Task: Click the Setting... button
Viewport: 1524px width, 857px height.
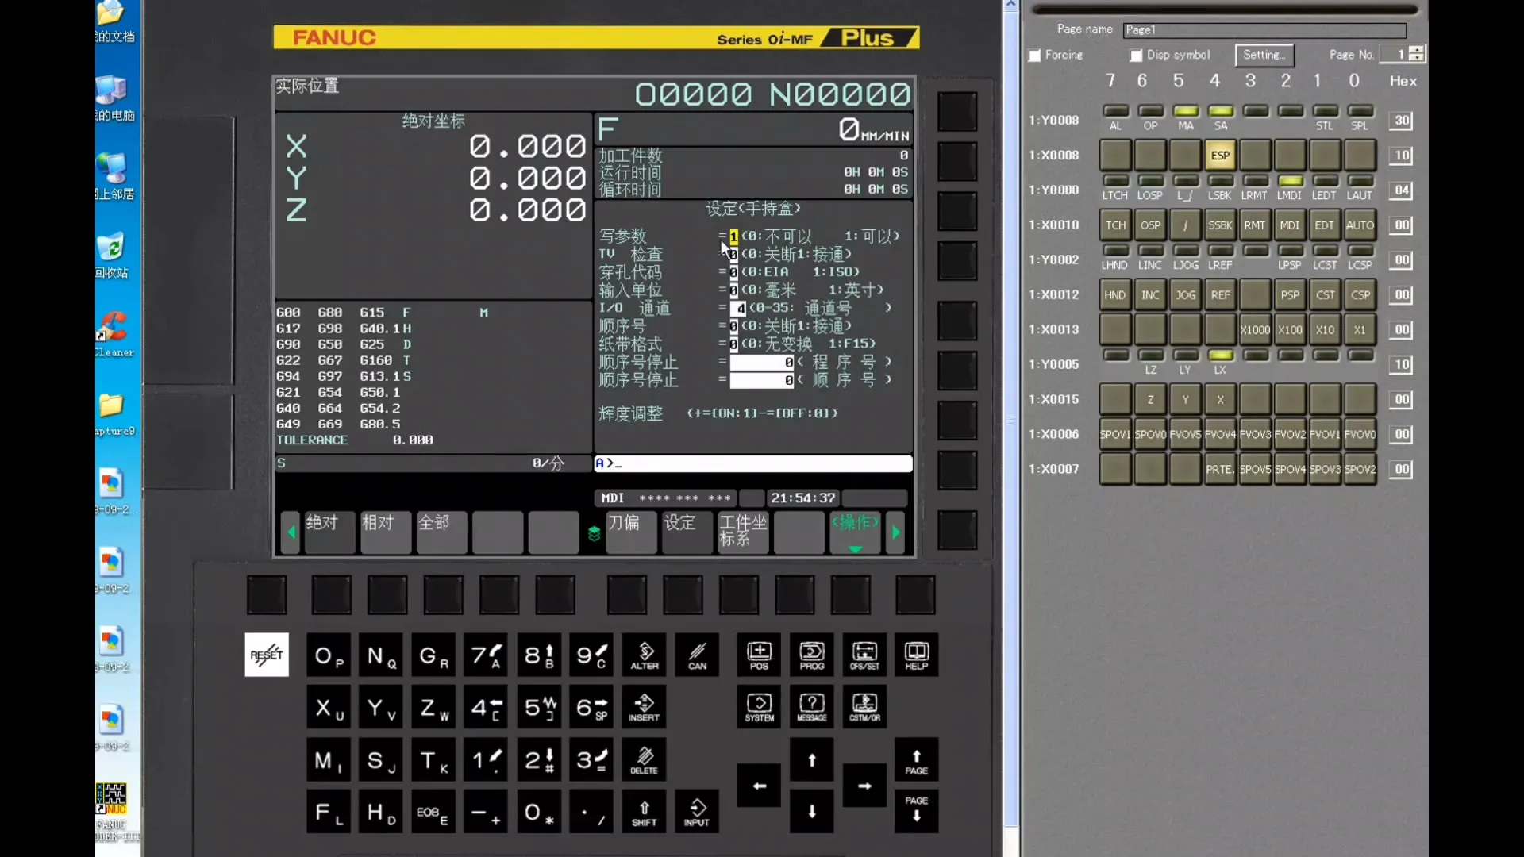Action: pos(1264,55)
